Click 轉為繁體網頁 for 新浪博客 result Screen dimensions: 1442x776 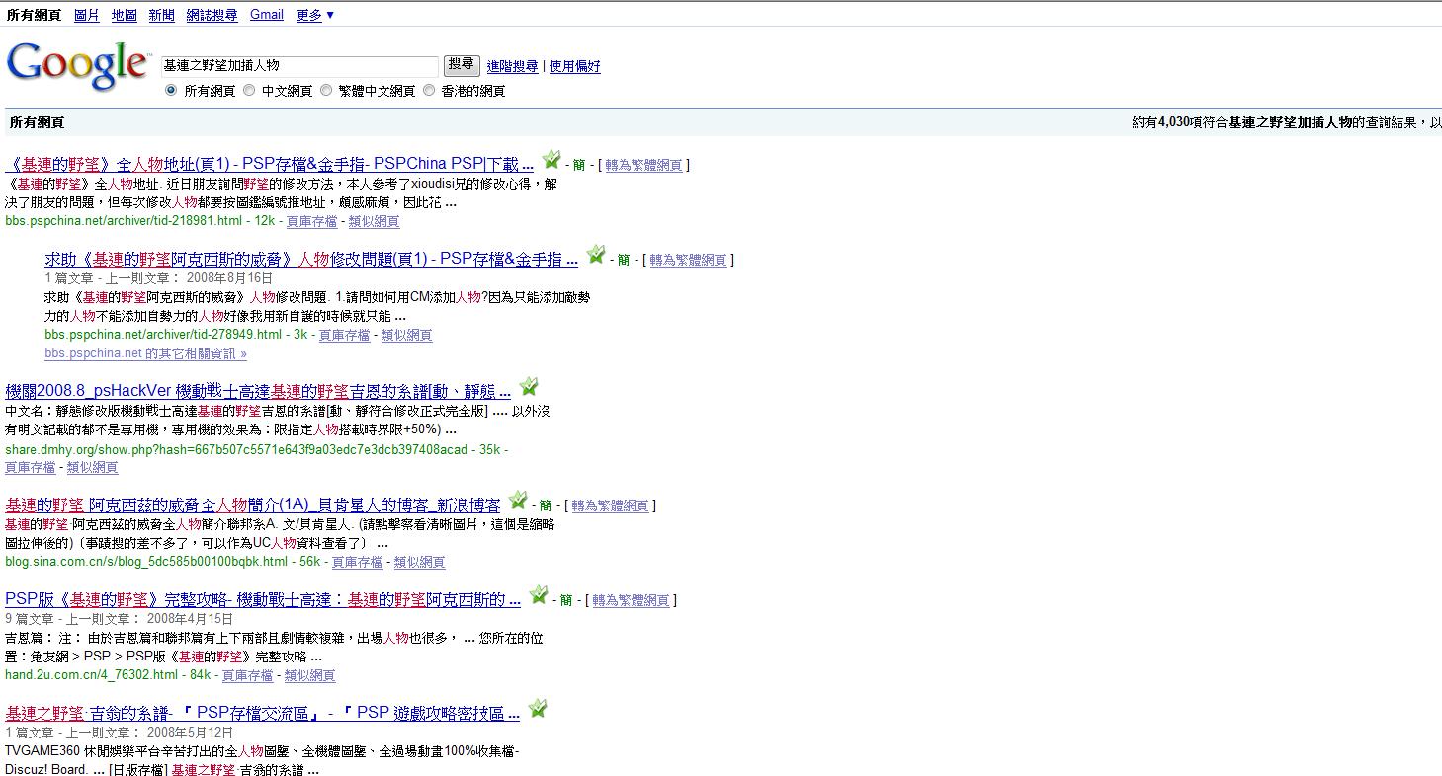click(x=610, y=505)
